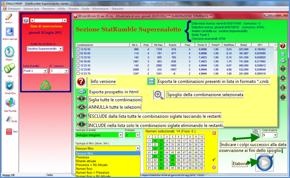Screen dimensions: 290x178
Task: Open the Sviluppo value 3 dropdown
Action: pos(138,135)
